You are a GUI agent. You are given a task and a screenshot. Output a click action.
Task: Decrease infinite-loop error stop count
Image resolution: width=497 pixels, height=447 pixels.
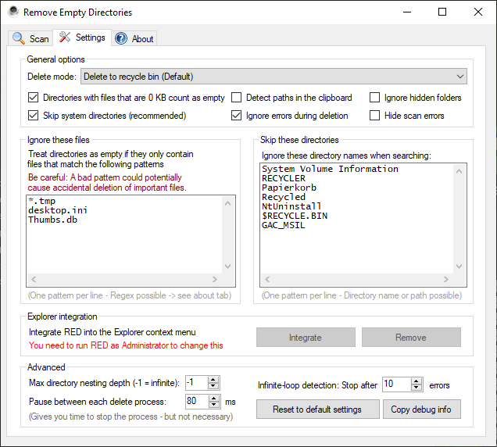point(417,388)
